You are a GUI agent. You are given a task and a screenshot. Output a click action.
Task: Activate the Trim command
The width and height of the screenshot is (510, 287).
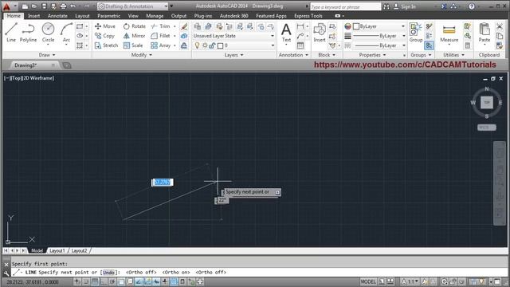point(160,26)
